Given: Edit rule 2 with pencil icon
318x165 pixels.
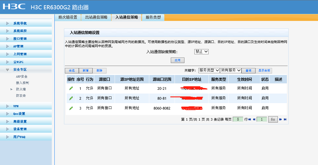Looking at the screenshot, I should (71, 98).
